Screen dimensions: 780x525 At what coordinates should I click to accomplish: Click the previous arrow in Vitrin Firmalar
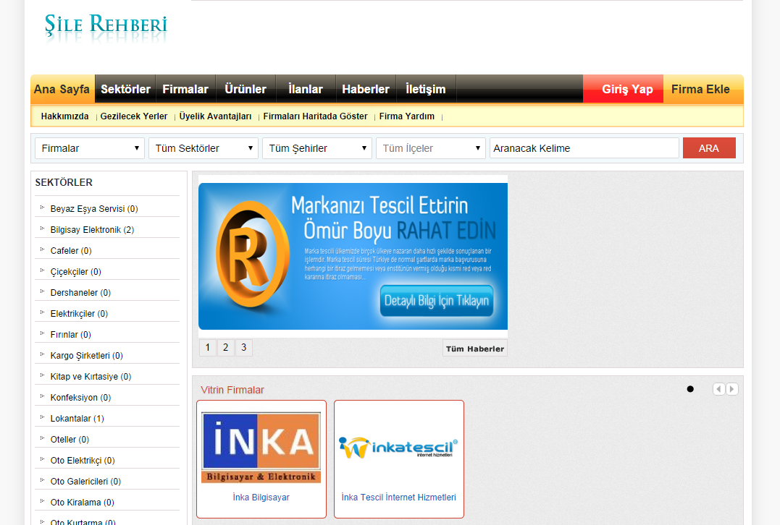pyautogui.click(x=718, y=389)
